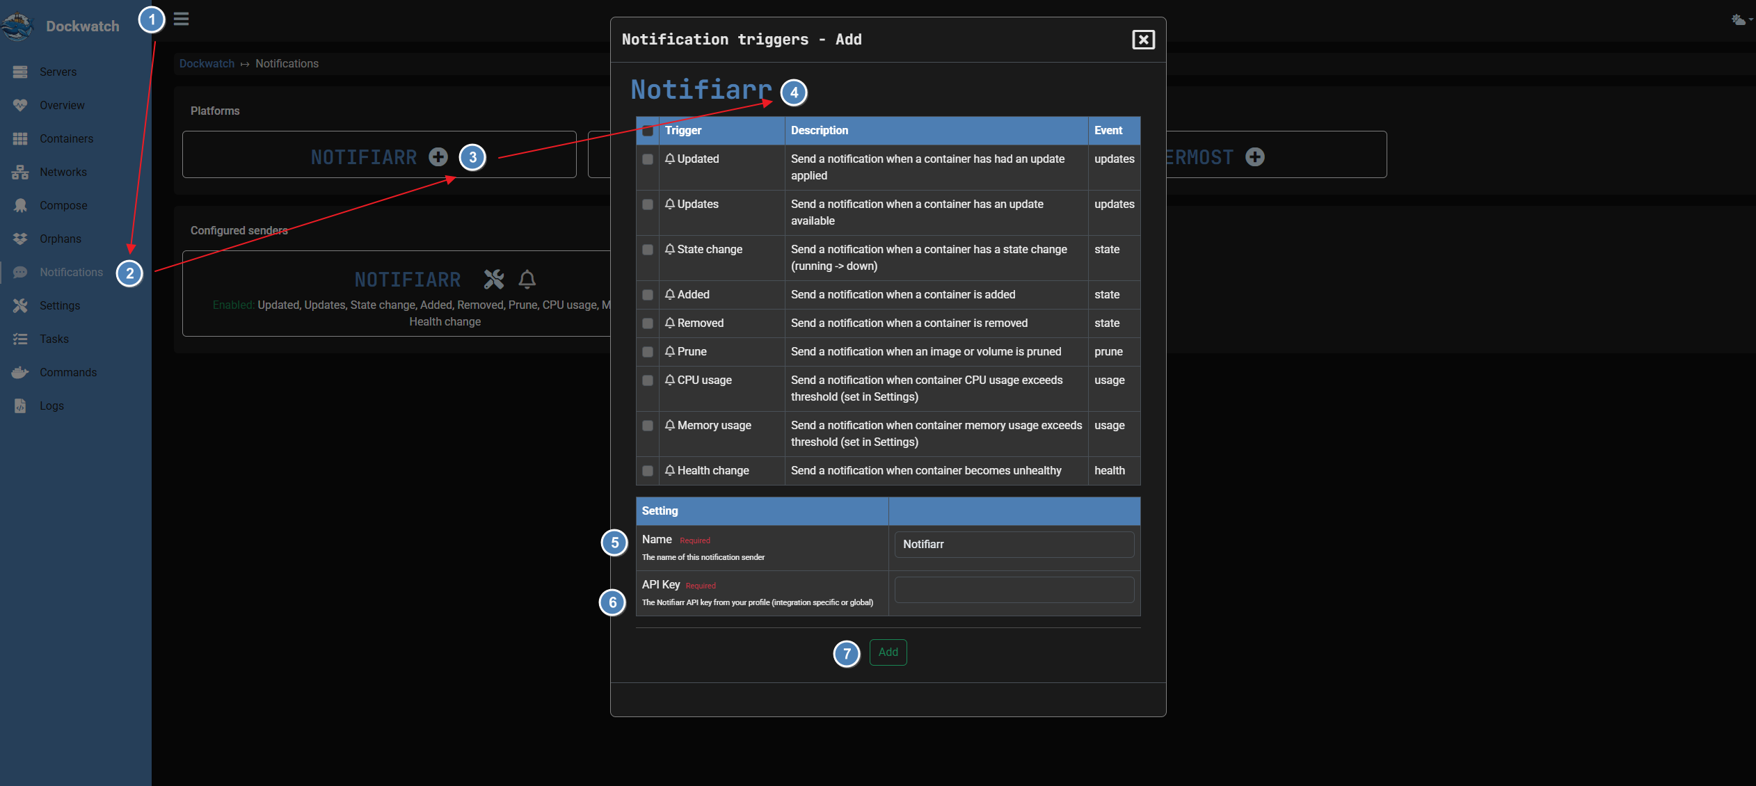Screen dimensions: 1756x786
Task: Check the Removed trigger checkbox
Action: tap(648, 323)
